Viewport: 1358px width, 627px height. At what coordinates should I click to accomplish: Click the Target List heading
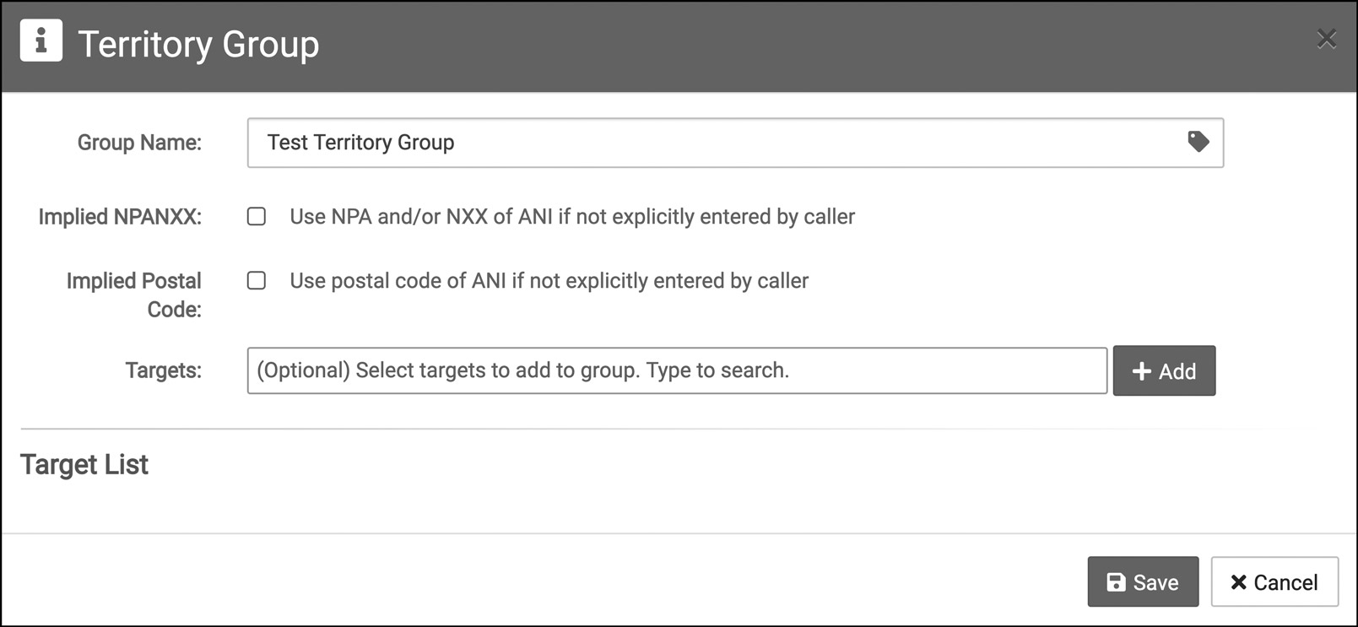point(84,465)
